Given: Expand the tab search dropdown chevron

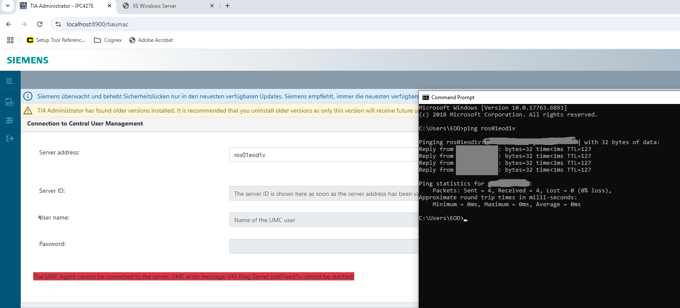Looking at the screenshot, I should 8,6.
